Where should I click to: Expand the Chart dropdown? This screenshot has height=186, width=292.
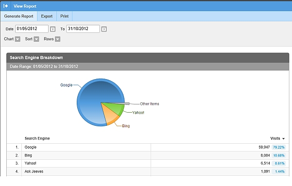pyautogui.click(x=17, y=39)
